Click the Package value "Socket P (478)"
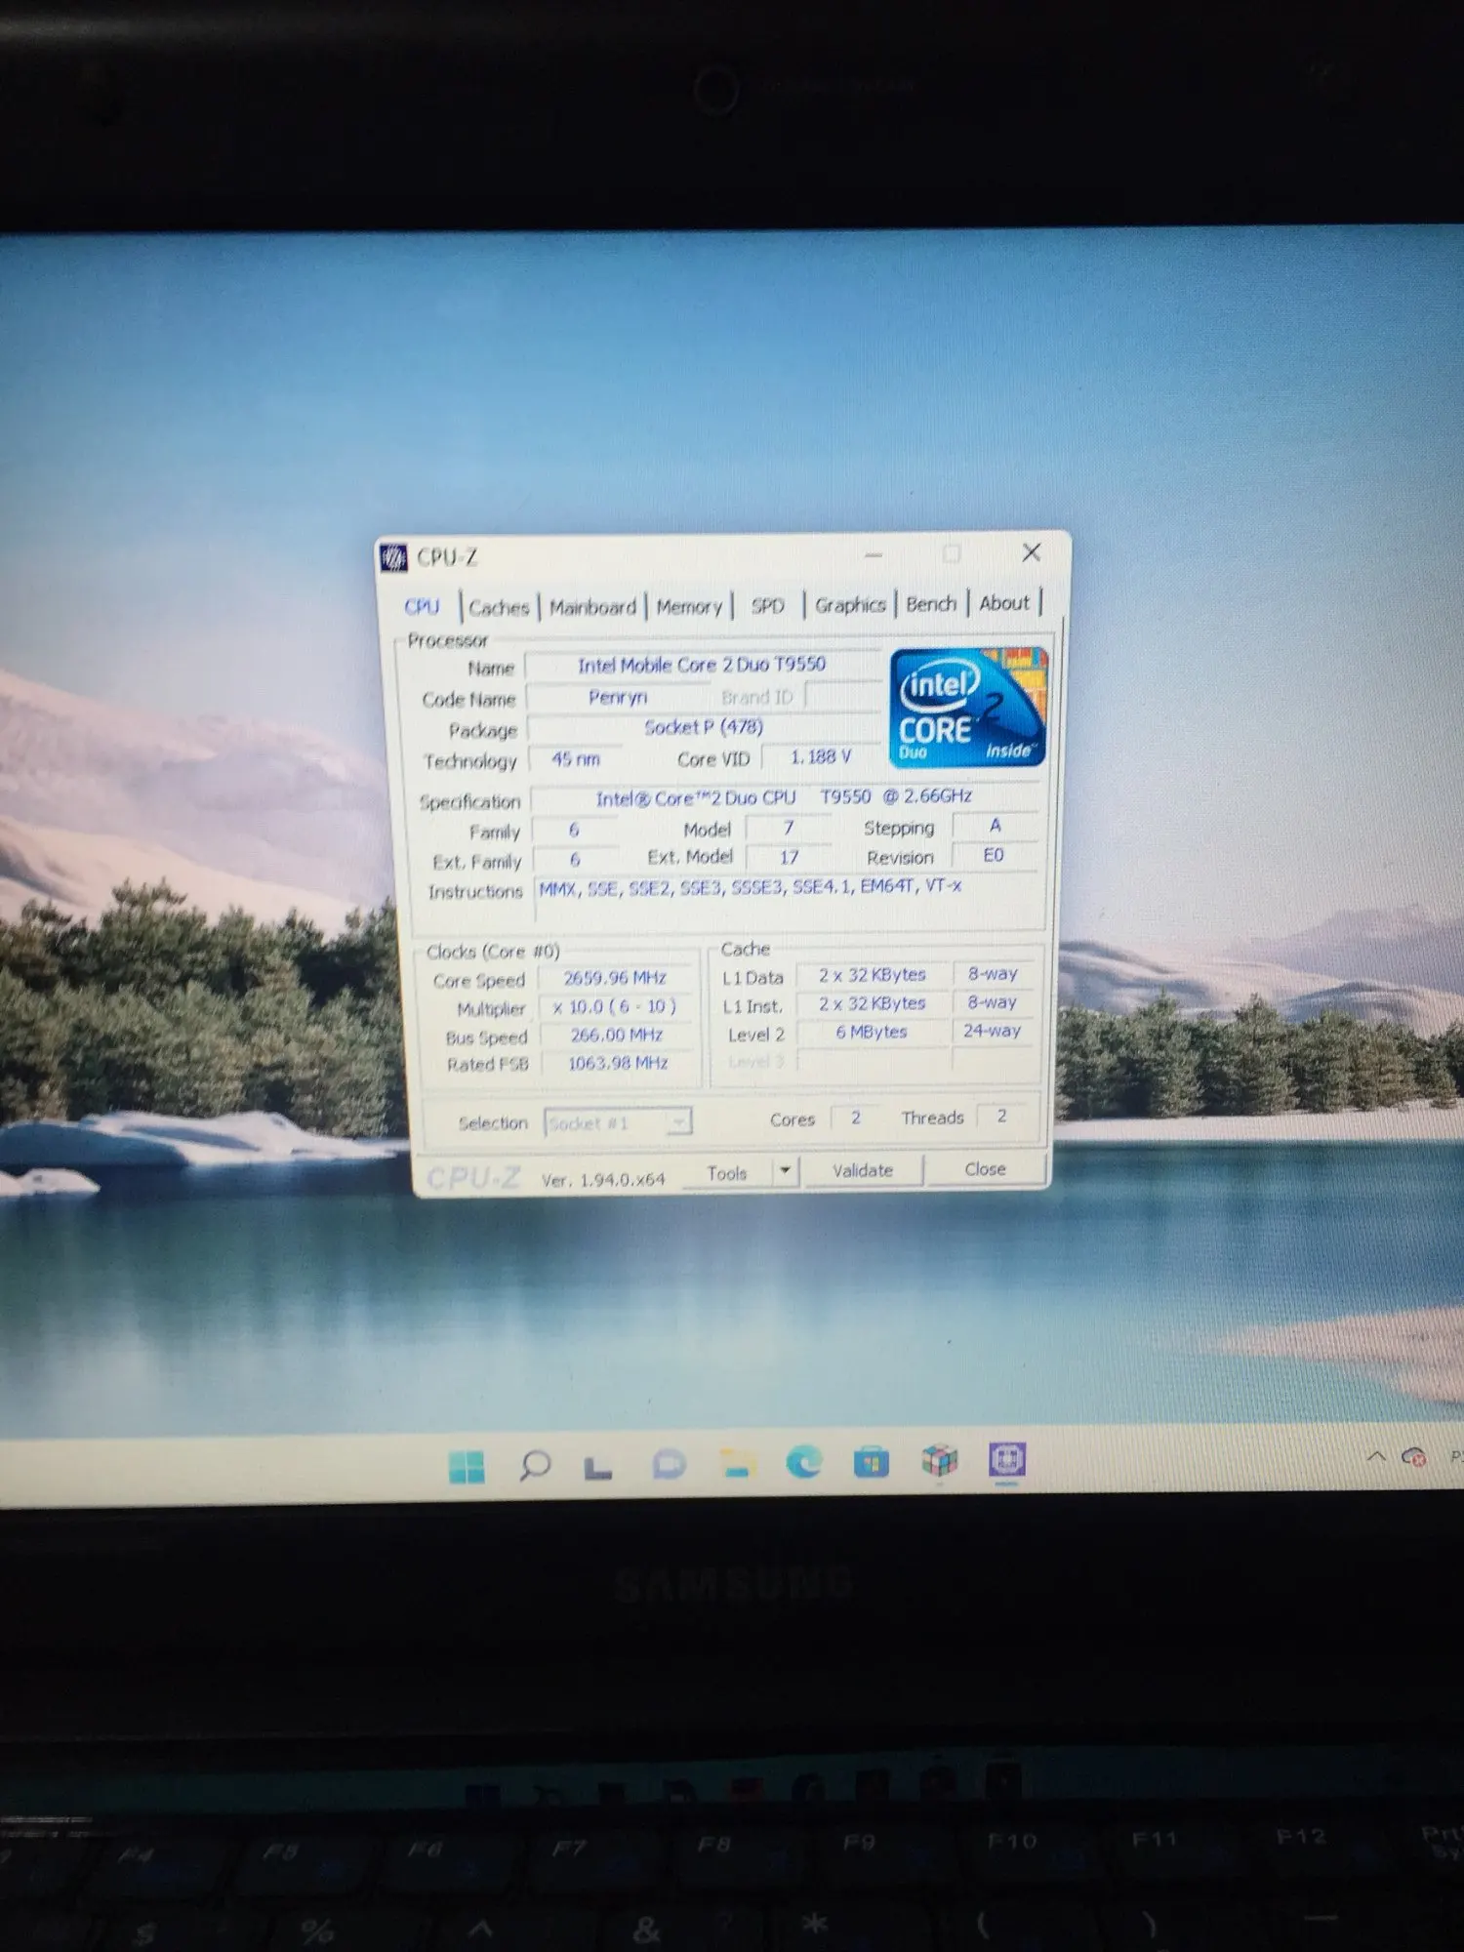1464x1952 pixels. 704,727
